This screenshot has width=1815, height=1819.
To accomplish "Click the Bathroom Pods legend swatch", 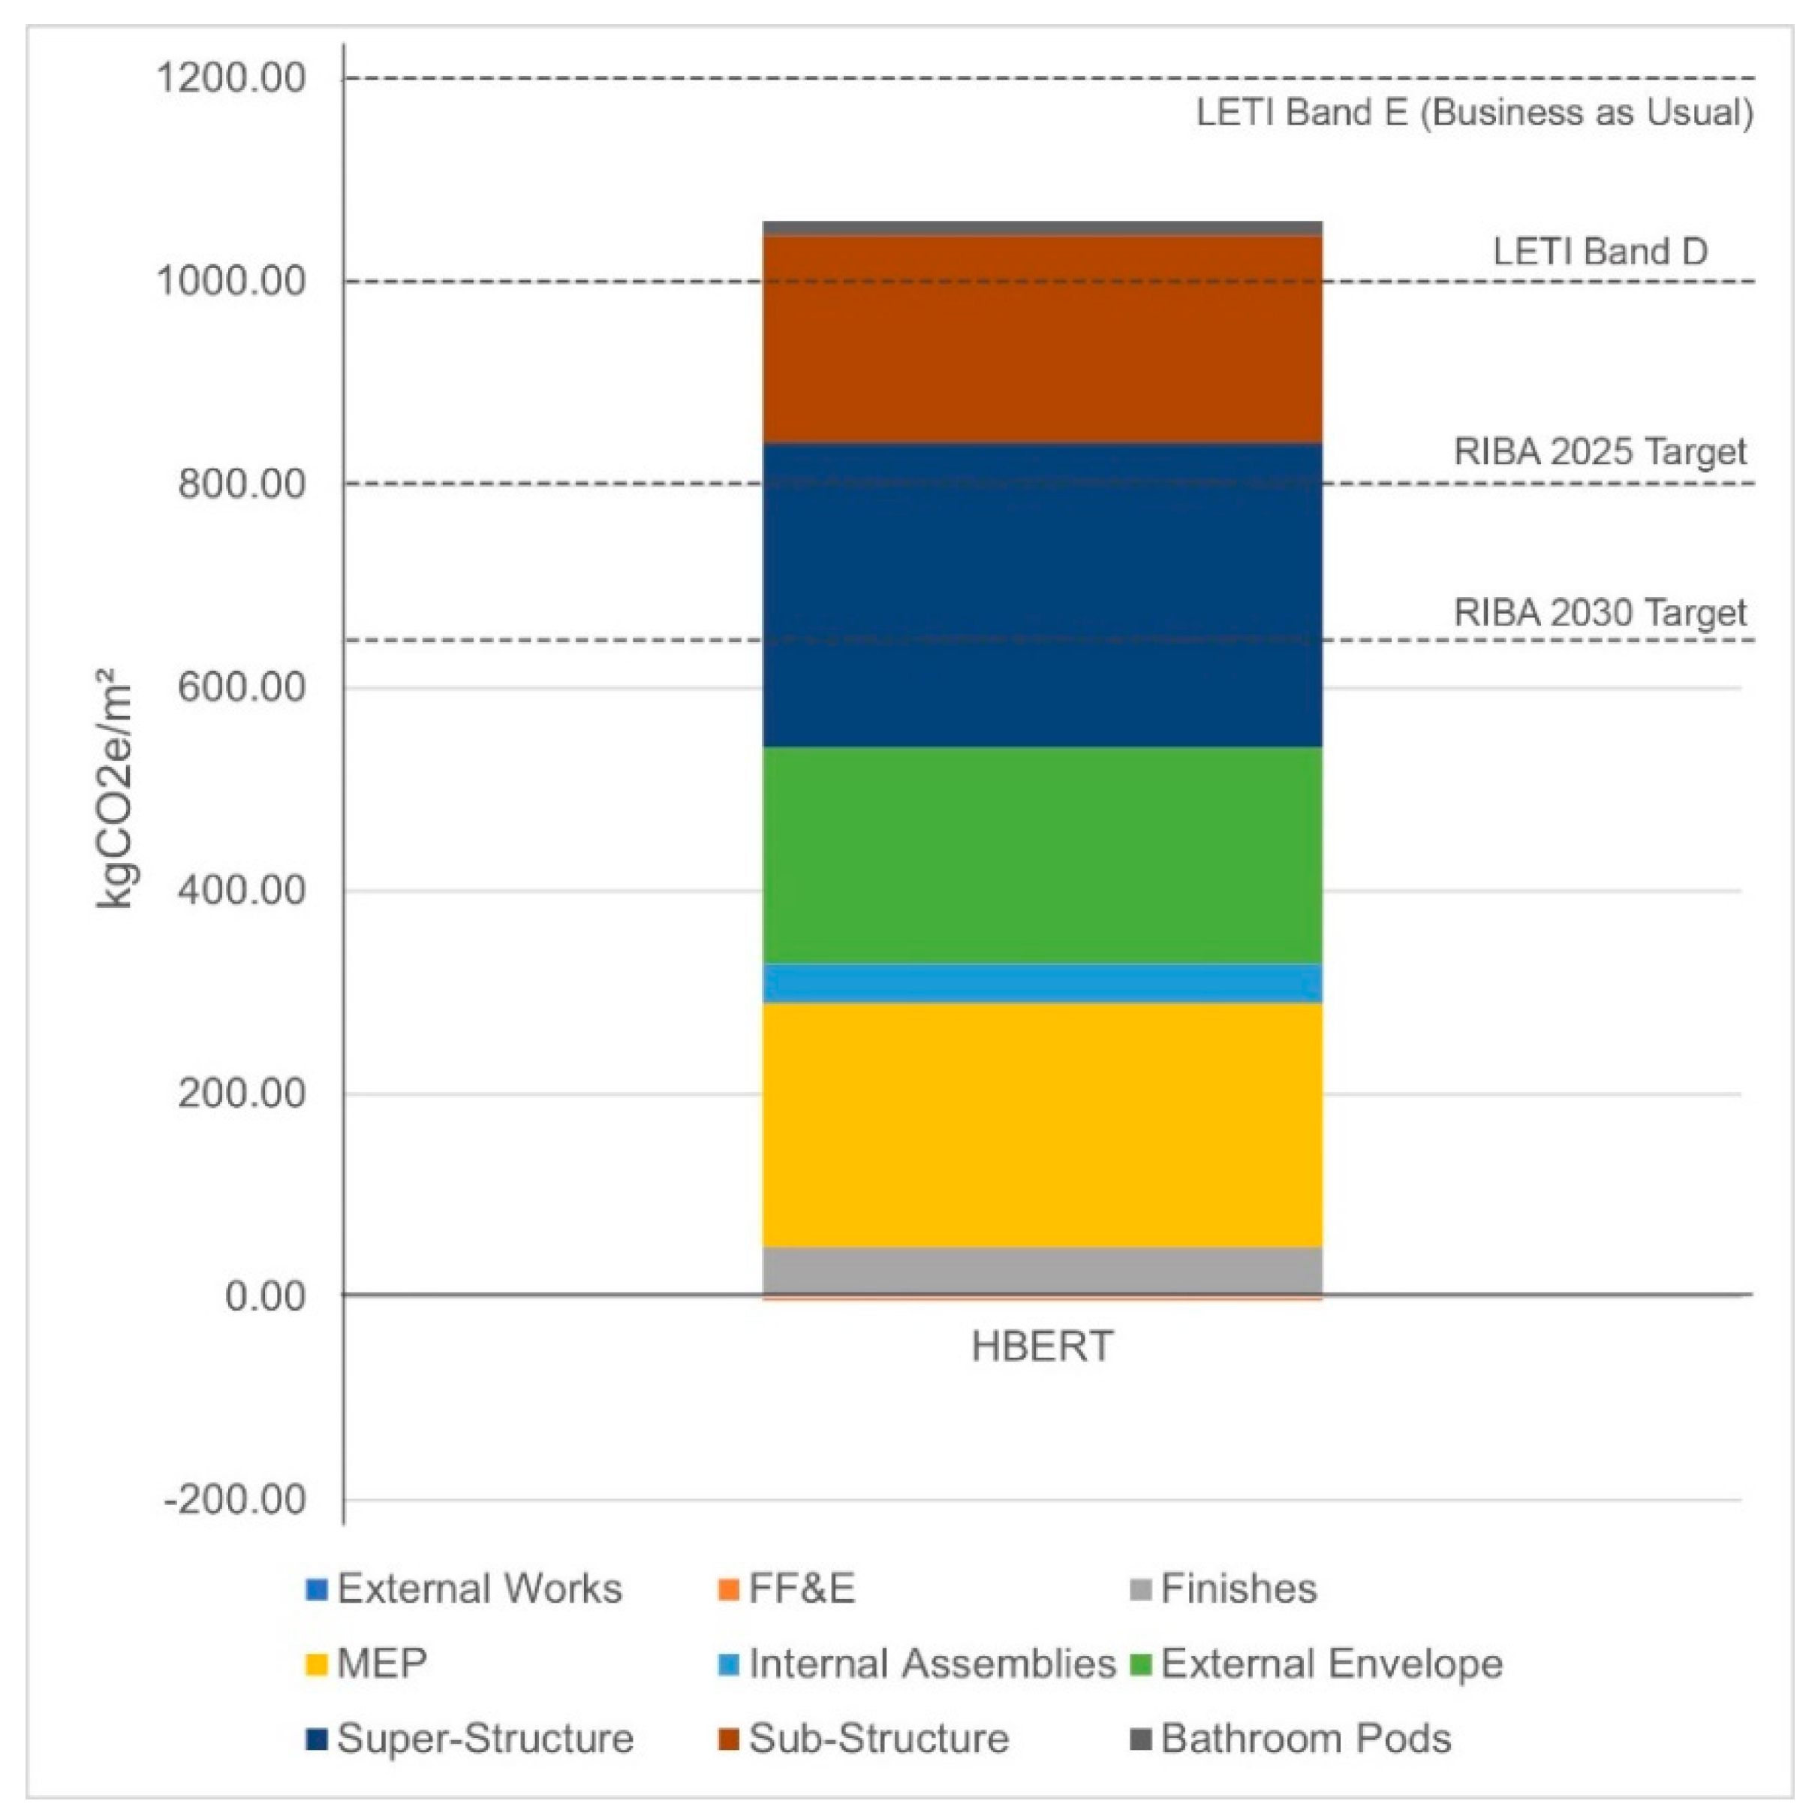I will pos(1140,1739).
